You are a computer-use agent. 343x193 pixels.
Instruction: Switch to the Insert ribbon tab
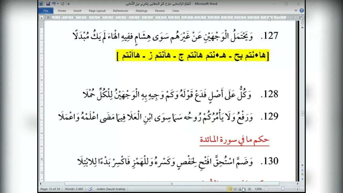[x=77, y=11]
